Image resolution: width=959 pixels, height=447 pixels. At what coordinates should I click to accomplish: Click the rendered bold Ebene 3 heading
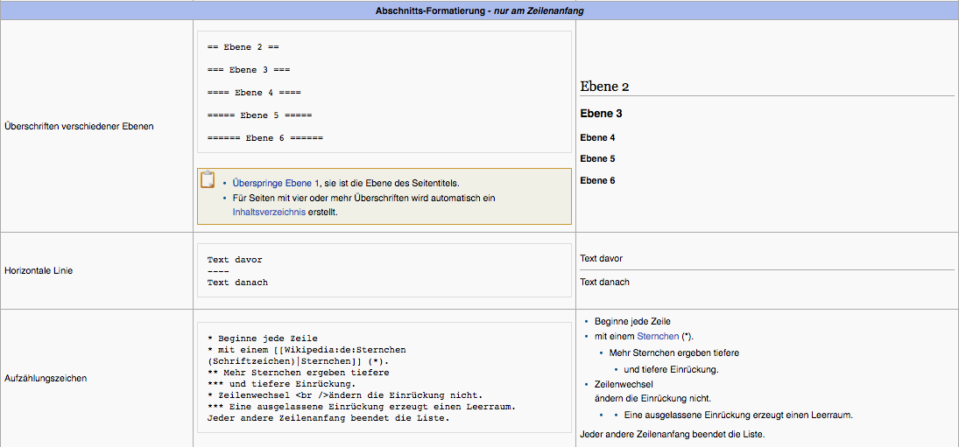601,114
